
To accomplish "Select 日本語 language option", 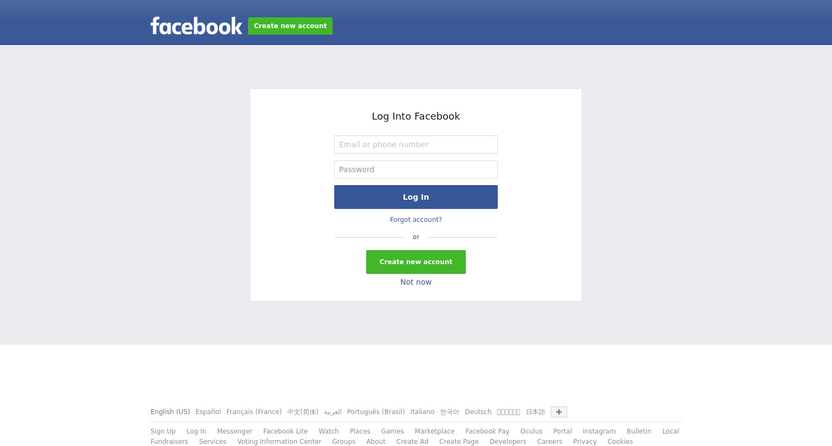I will click(535, 412).
